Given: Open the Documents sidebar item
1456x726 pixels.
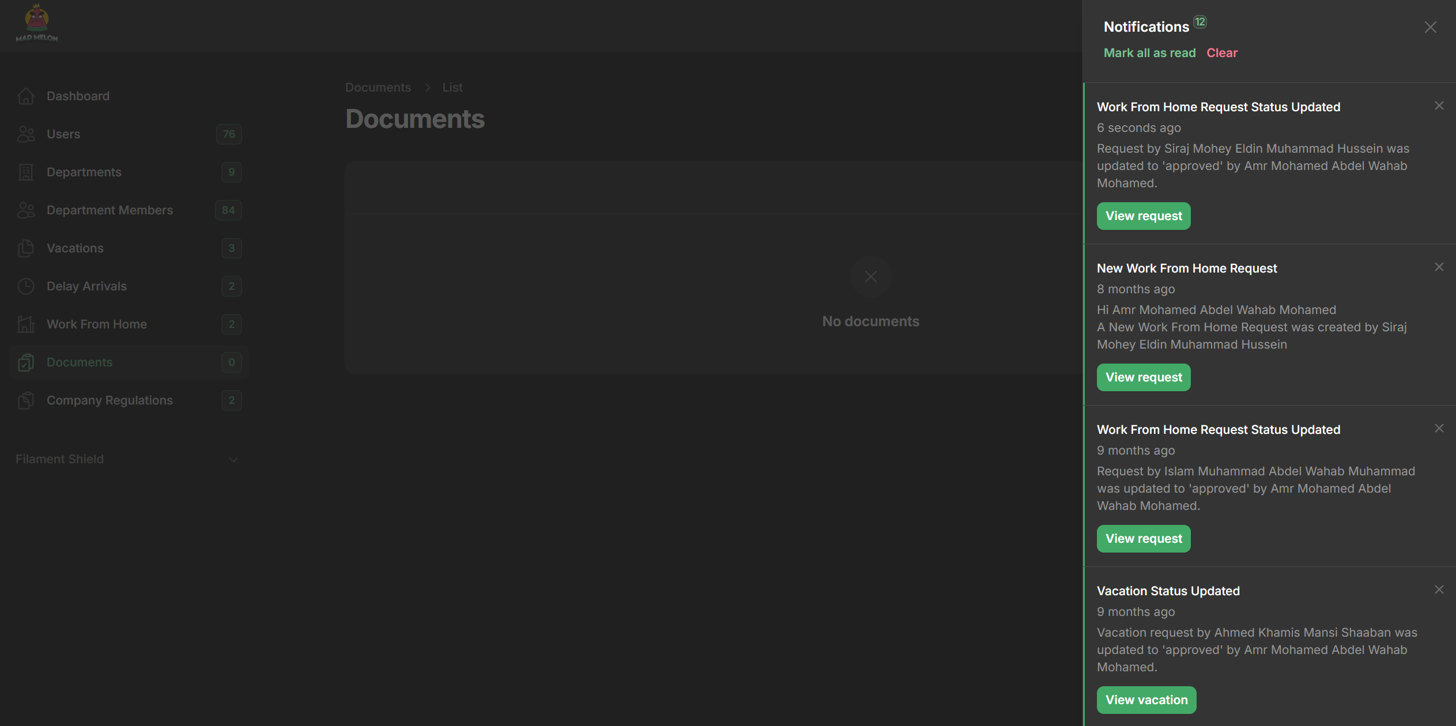Looking at the screenshot, I should (x=80, y=362).
